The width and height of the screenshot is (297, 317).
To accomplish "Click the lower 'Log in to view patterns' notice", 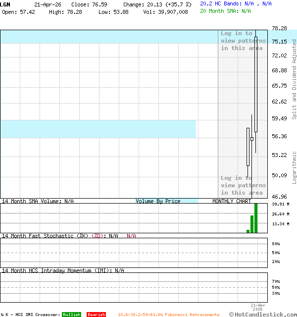I will pos(243,185).
